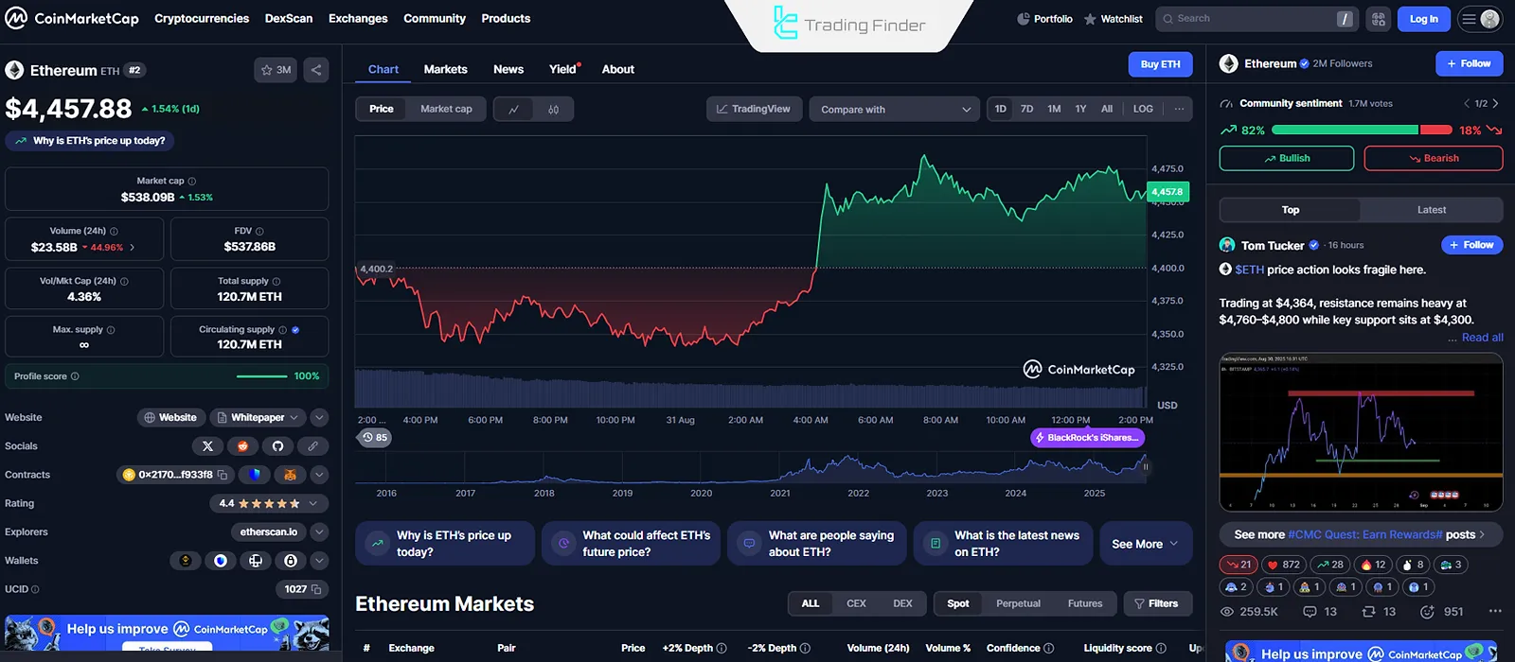Add contract to MetaMask via fox icon

[290, 475]
